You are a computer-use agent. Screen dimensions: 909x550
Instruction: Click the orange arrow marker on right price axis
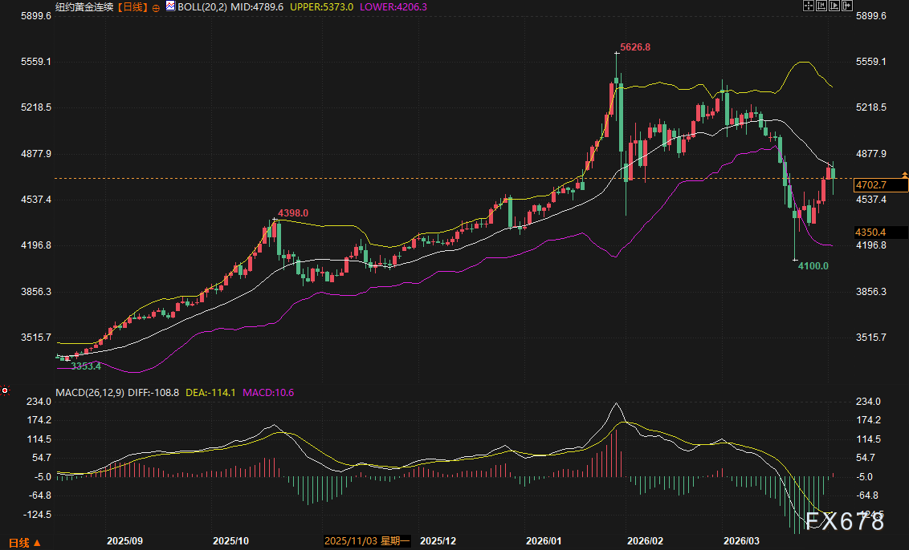click(905, 174)
